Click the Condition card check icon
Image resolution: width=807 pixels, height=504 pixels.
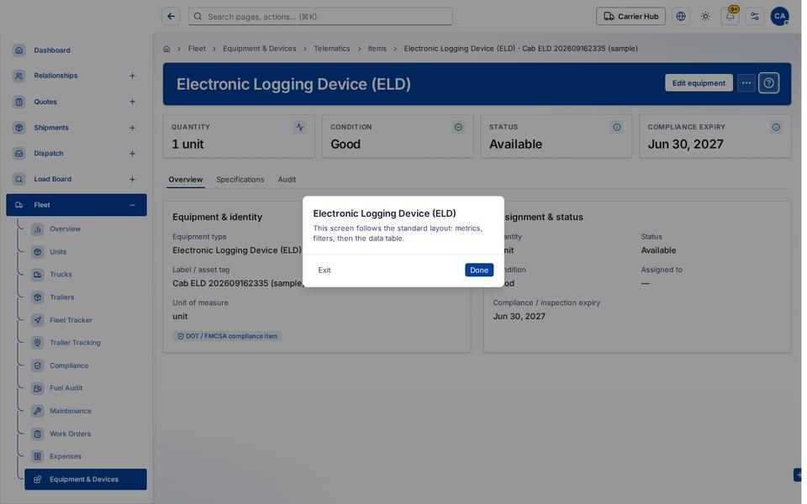[x=458, y=127]
